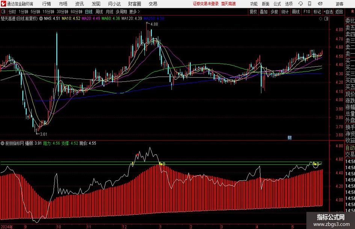Click 楚天高速 stock name in title bar
355x229 pixels.
pyautogui.click(x=228, y=4)
